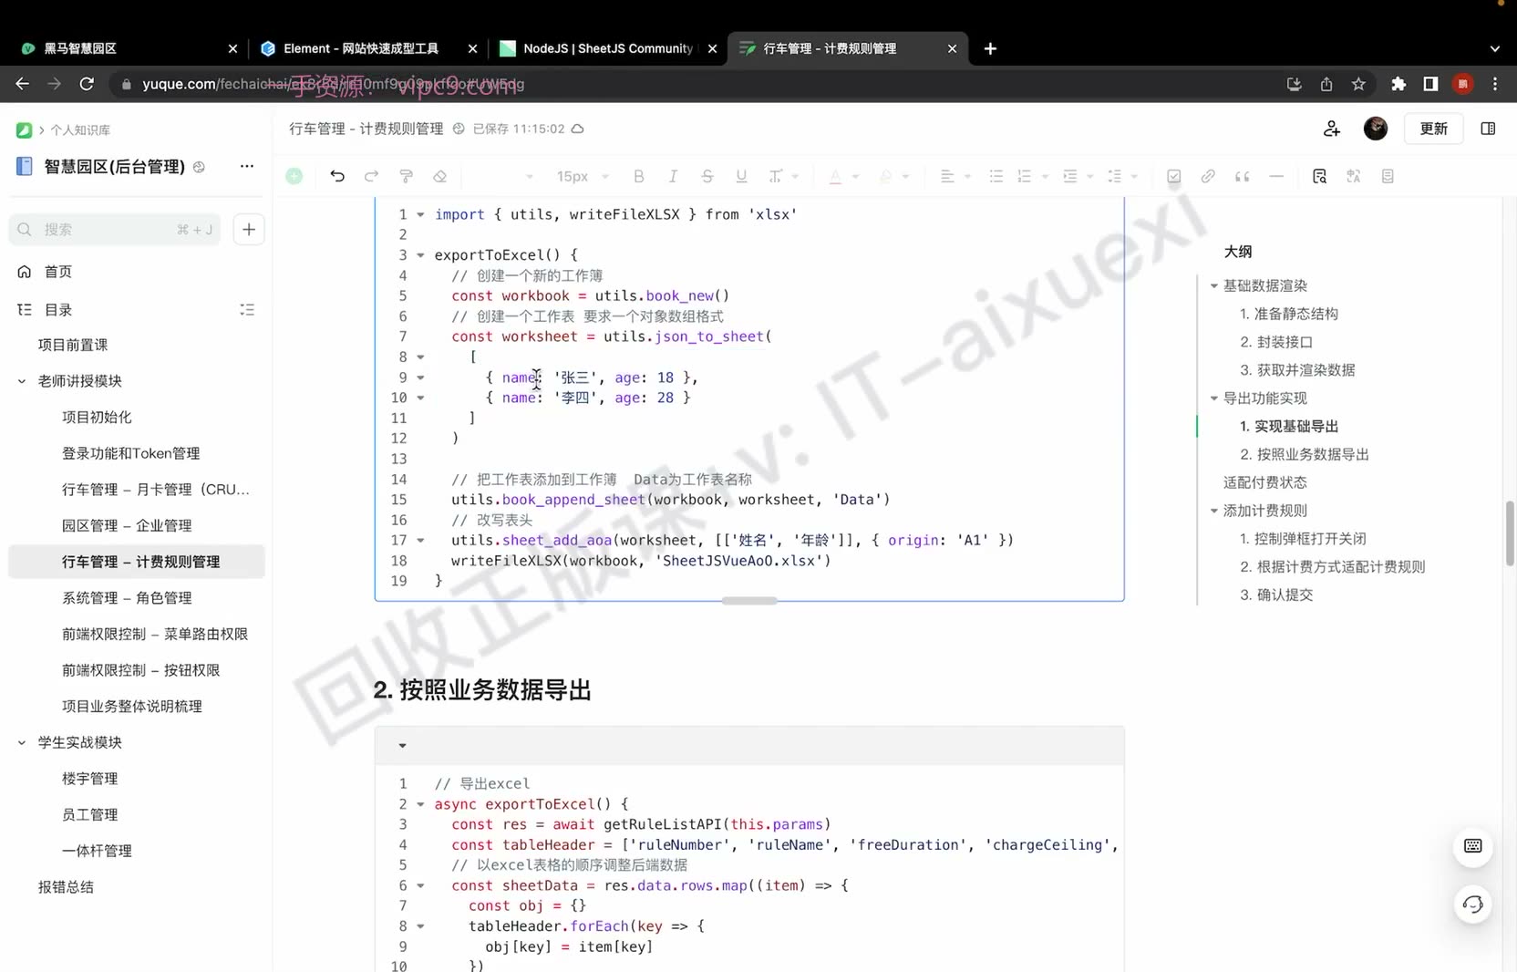This screenshot has width=1517, height=972.
Task: Insert a hyperlink via link icon
Action: (x=1208, y=176)
